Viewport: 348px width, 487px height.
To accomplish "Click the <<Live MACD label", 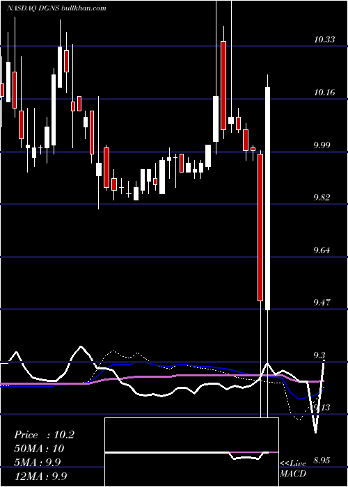I will click(x=293, y=468).
